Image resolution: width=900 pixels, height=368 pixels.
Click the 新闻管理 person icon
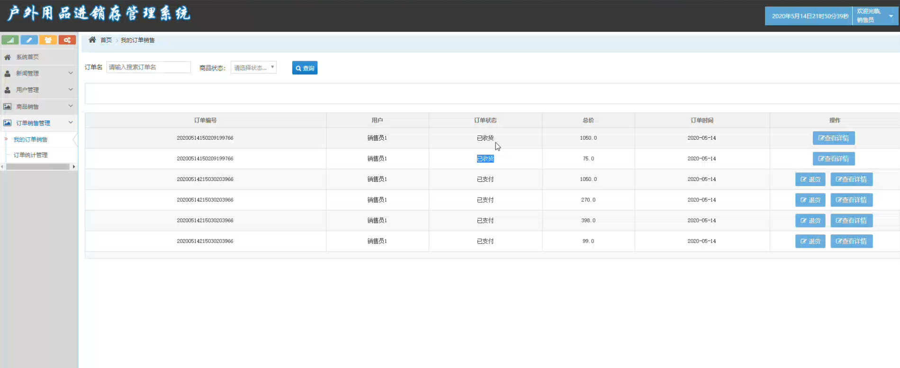pos(7,73)
